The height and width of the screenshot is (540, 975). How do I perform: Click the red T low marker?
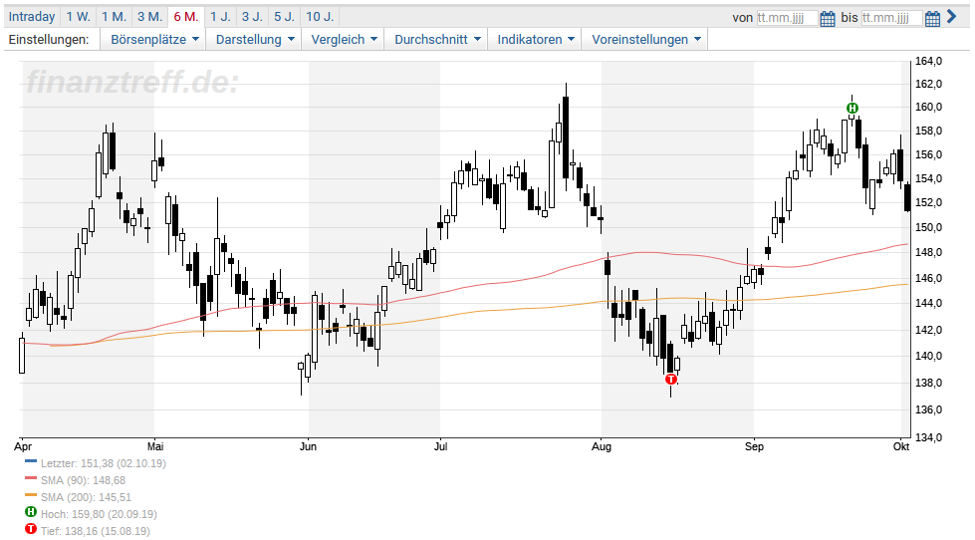pyautogui.click(x=670, y=380)
